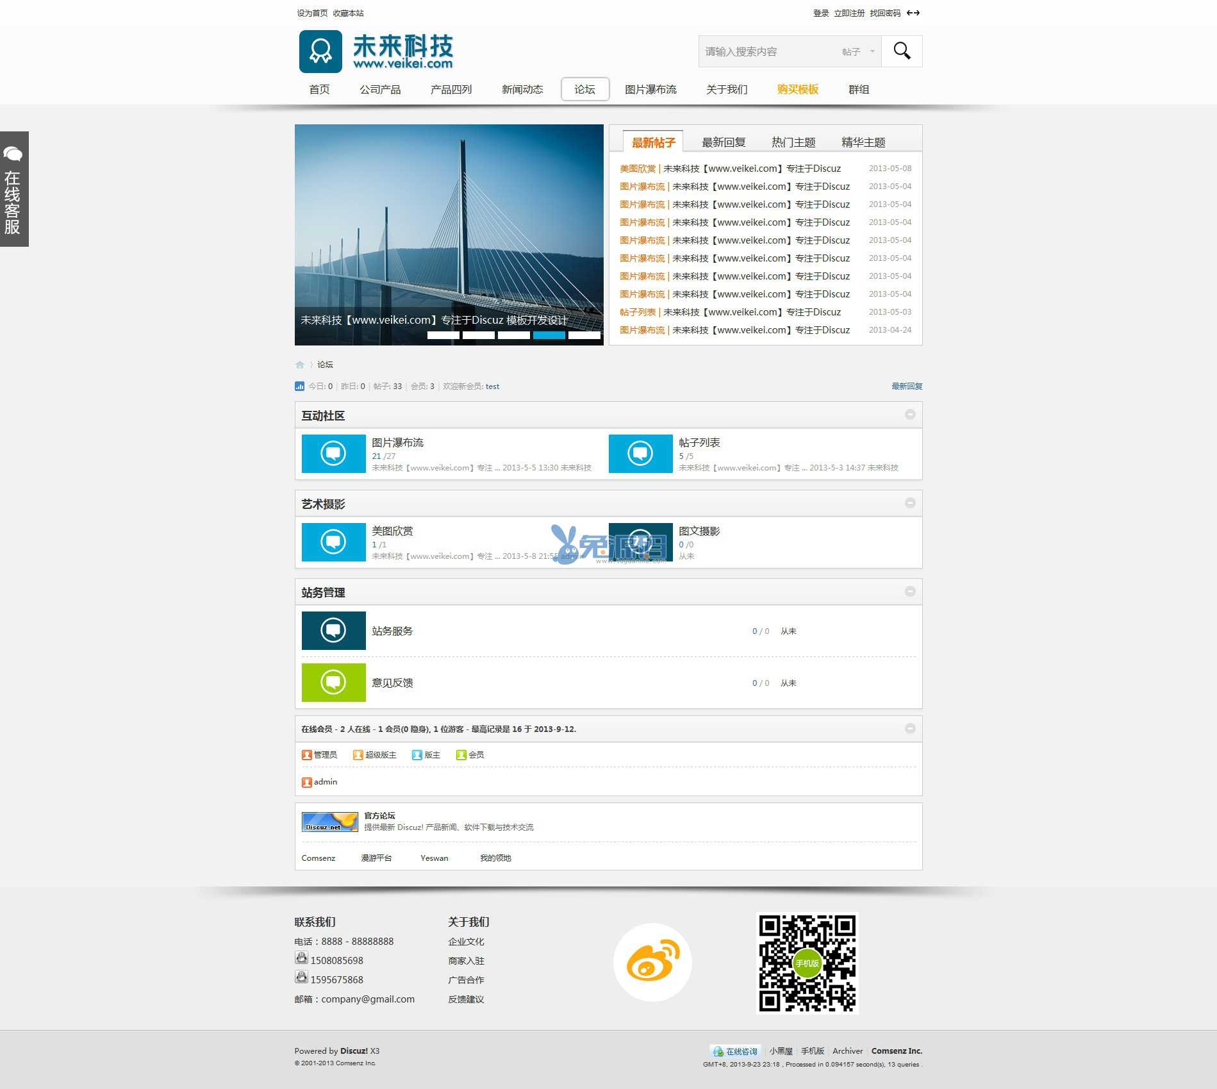Click the green 意见反馈 forum icon
1217x1089 pixels.
tap(333, 682)
